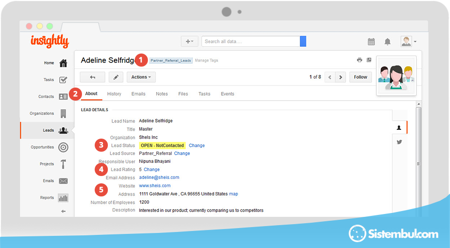Switch to the History tab
450x248 pixels.
pyautogui.click(x=114, y=94)
